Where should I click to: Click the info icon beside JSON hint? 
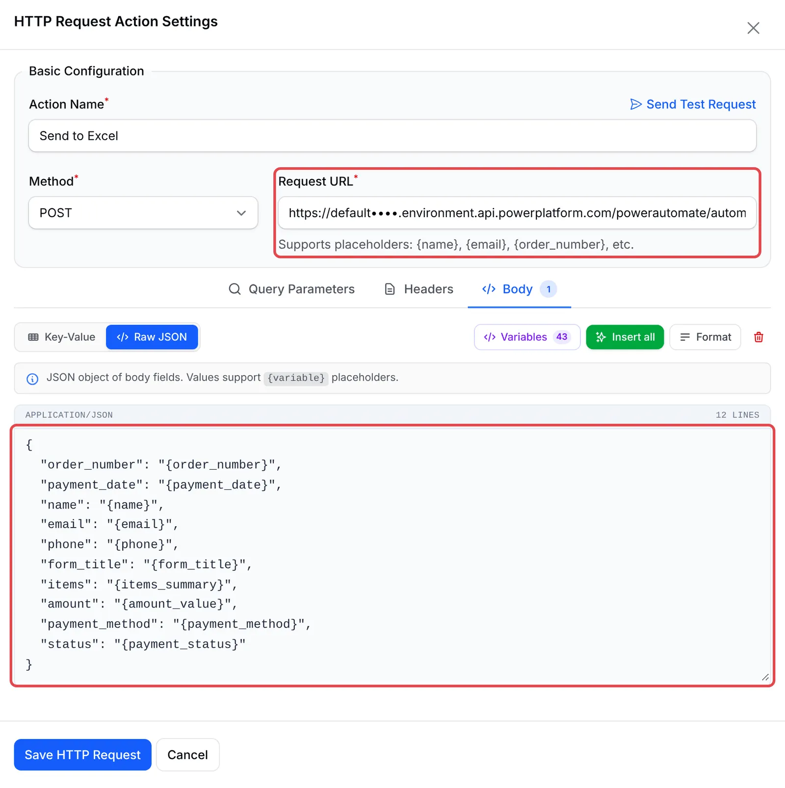32,379
